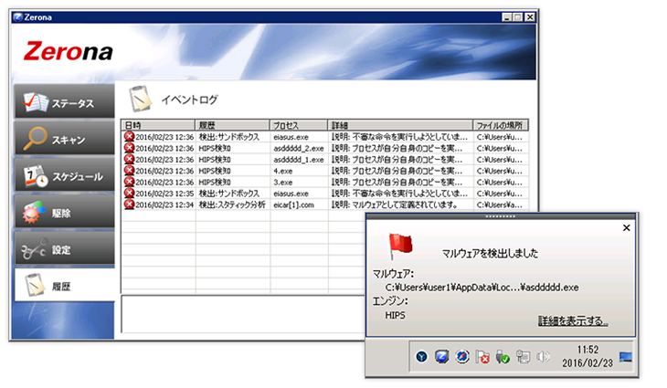
Task: Click the red error icon on eicar[1].com row
Action: point(129,204)
